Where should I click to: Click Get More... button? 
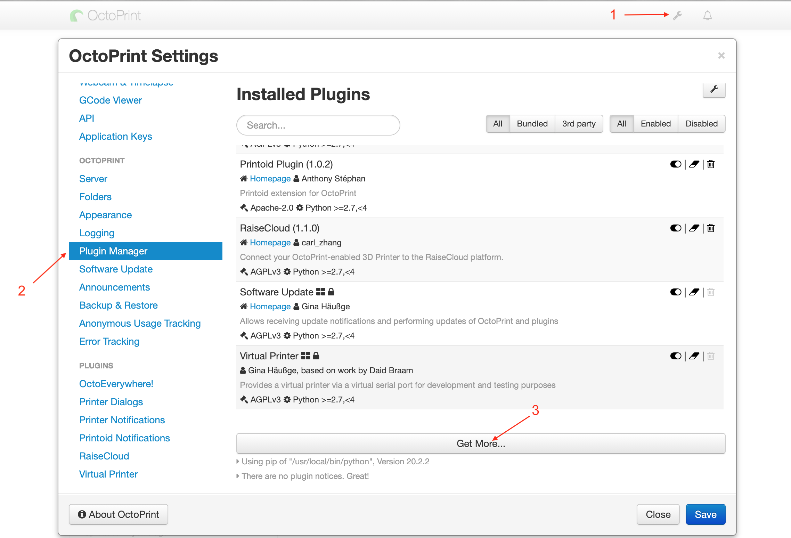(x=481, y=443)
